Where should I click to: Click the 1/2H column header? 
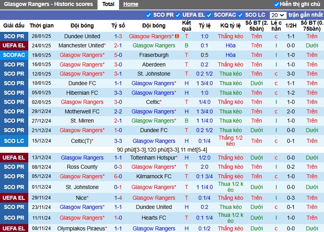[291, 25]
